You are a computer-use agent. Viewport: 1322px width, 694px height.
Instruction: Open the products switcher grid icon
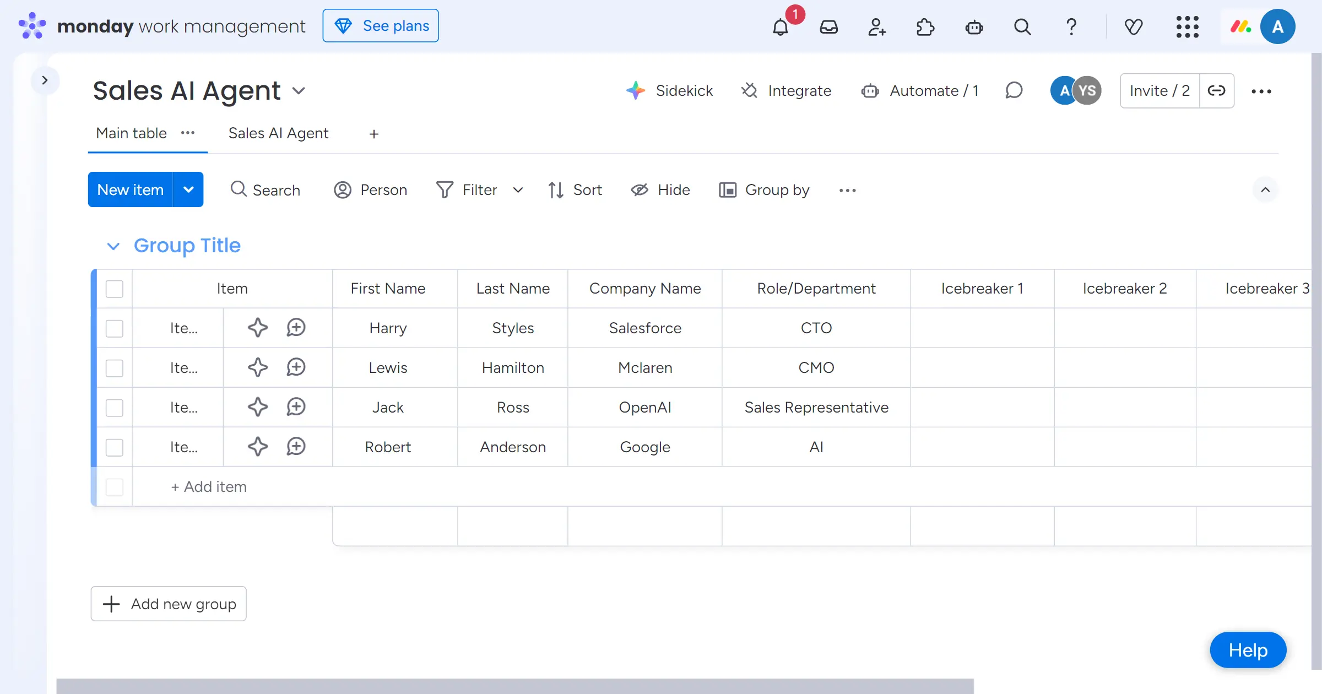[x=1187, y=26]
